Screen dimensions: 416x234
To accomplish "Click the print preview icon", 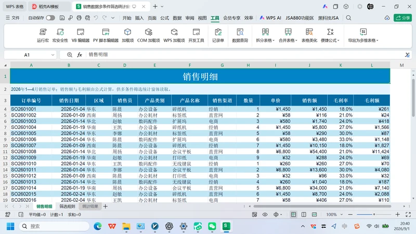I will click(x=87, y=18).
